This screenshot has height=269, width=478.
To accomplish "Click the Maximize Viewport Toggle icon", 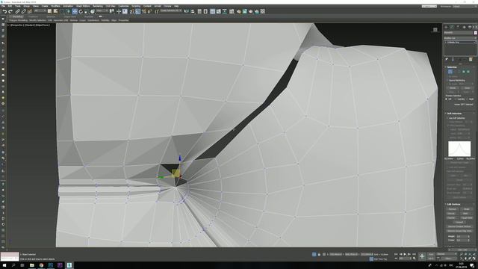I will [474, 259].
